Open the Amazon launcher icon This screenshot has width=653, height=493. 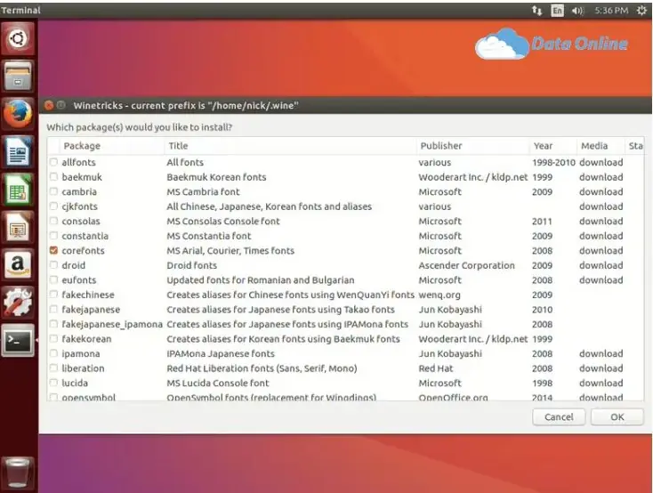point(18,264)
